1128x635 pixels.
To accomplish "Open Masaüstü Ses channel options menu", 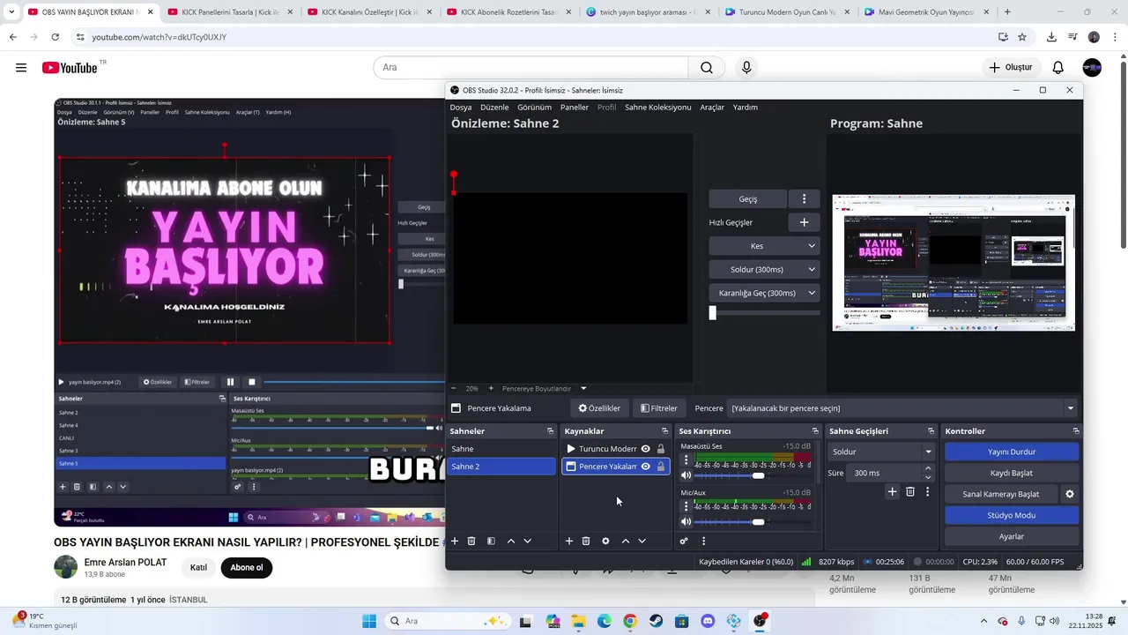I will (686, 460).
